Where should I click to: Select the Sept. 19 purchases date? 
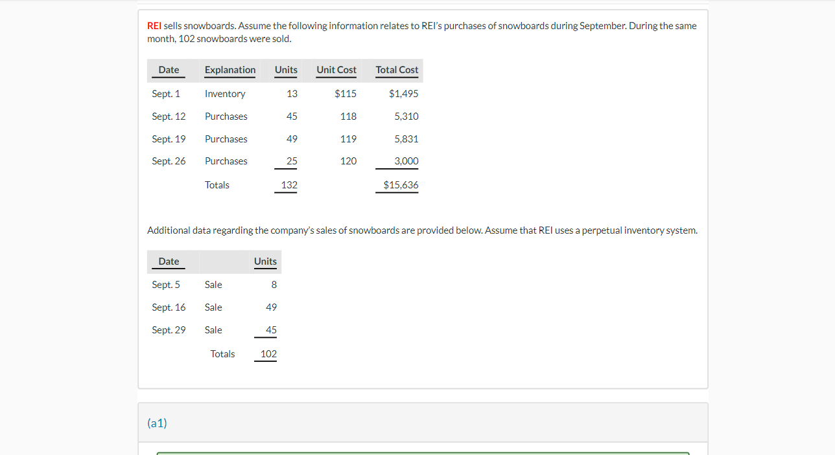coord(169,139)
